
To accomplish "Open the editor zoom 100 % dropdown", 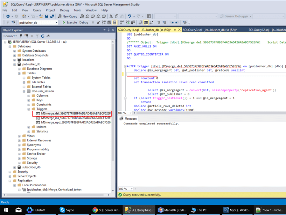I will click(130, 113).
